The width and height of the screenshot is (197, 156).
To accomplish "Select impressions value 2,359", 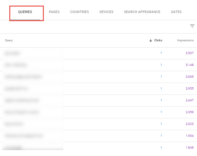I will [x=190, y=112].
